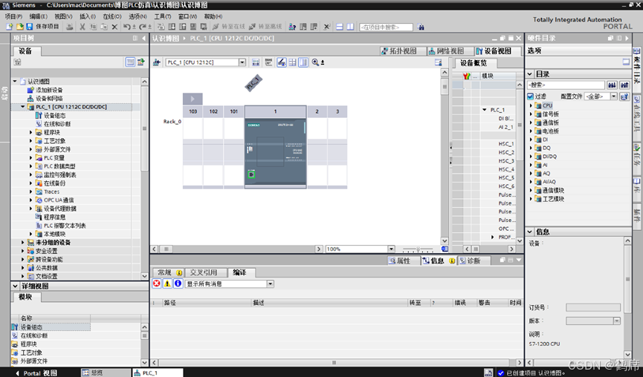The image size is (643, 377).
Task: Split editor space vertically icon
Action: click(350, 27)
